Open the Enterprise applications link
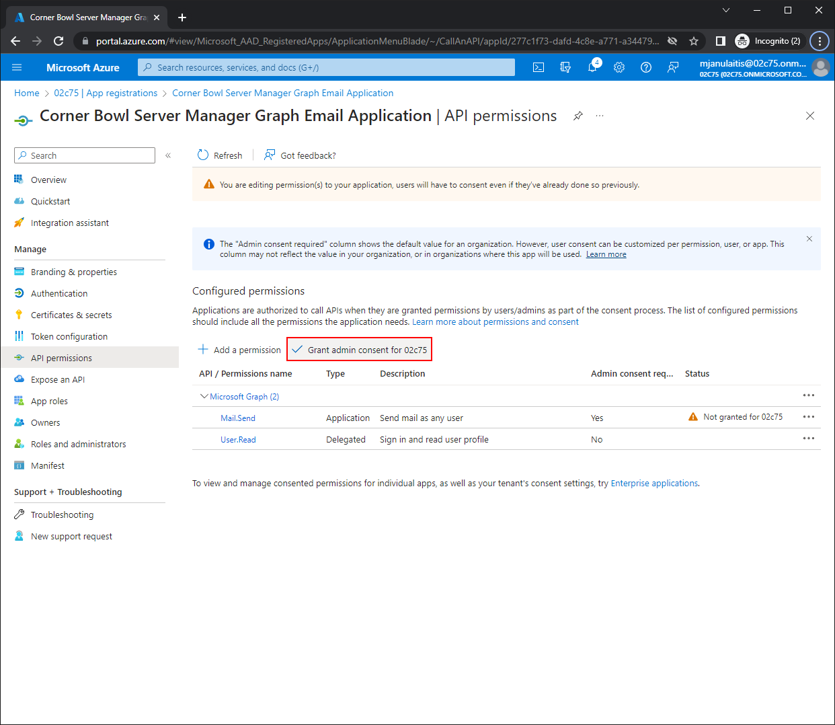 tap(654, 483)
